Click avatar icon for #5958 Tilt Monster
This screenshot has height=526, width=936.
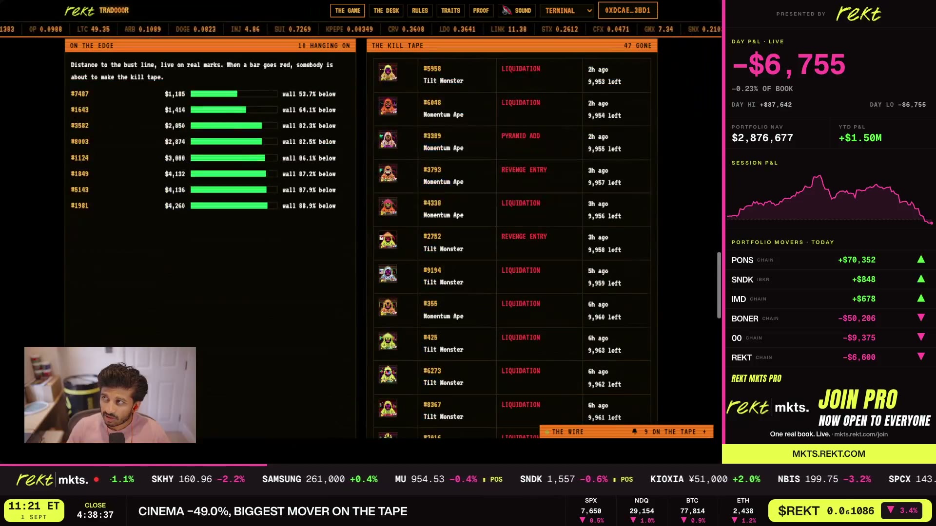click(x=388, y=73)
